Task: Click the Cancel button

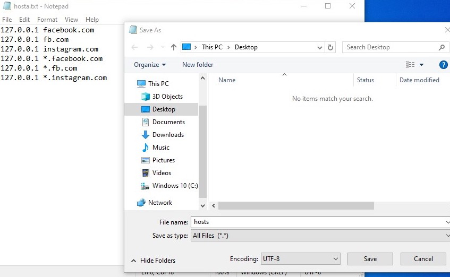Action: [x=423, y=259]
